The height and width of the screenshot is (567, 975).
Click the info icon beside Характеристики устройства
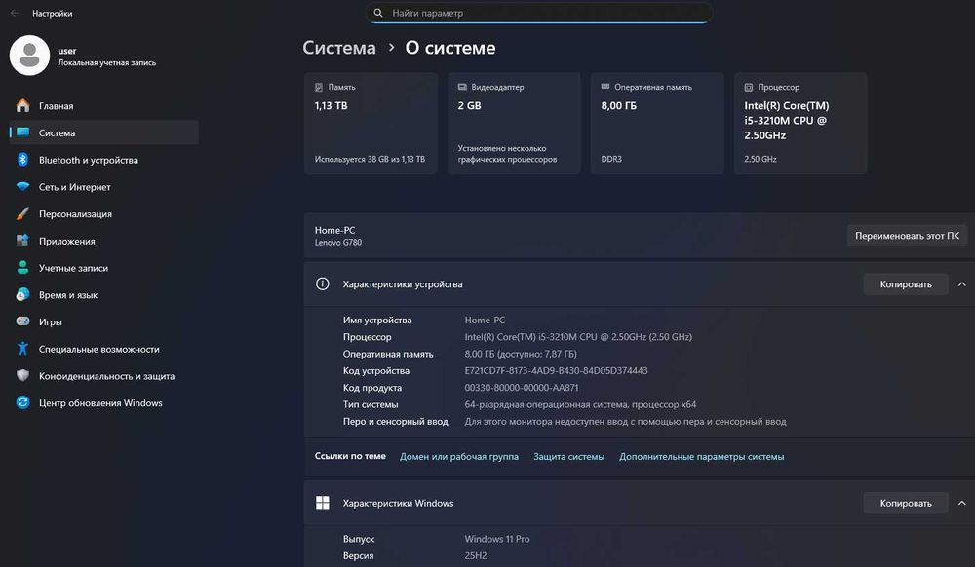pyautogui.click(x=322, y=283)
